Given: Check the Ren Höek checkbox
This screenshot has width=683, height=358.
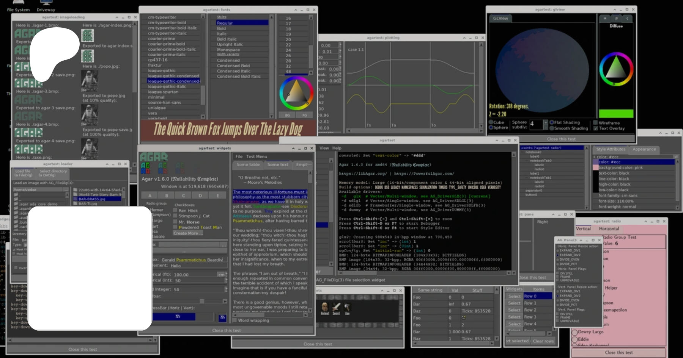Looking at the screenshot, I should pos(175,210).
